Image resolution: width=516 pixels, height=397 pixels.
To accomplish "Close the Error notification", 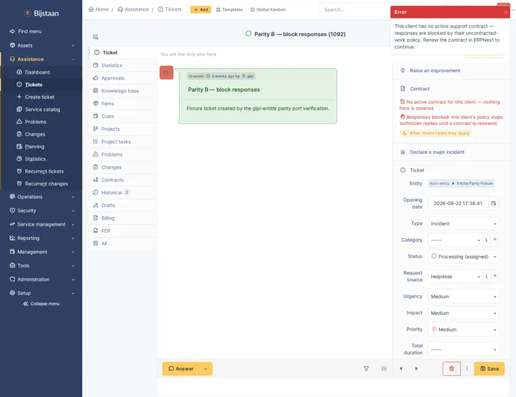I will [x=505, y=12].
